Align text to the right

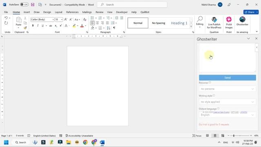[102, 23]
